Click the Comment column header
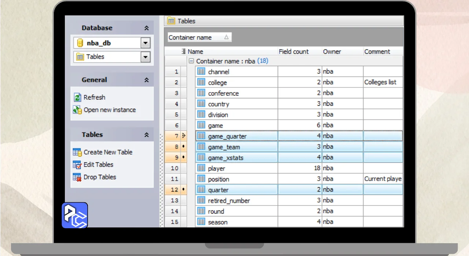 pos(377,52)
